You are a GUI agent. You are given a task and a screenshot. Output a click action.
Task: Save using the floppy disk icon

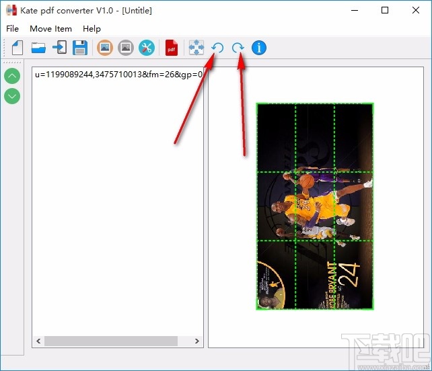pos(80,48)
